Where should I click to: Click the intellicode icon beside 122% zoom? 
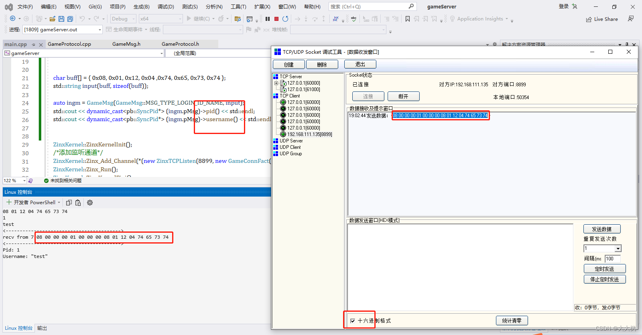tap(30, 181)
